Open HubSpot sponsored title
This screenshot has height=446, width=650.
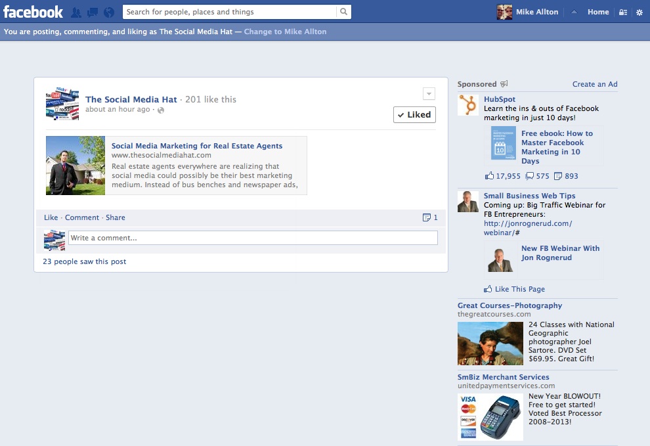[x=500, y=99]
